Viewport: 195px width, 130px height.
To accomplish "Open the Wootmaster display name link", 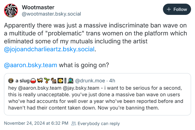I will pyautogui.click(x=38, y=7).
